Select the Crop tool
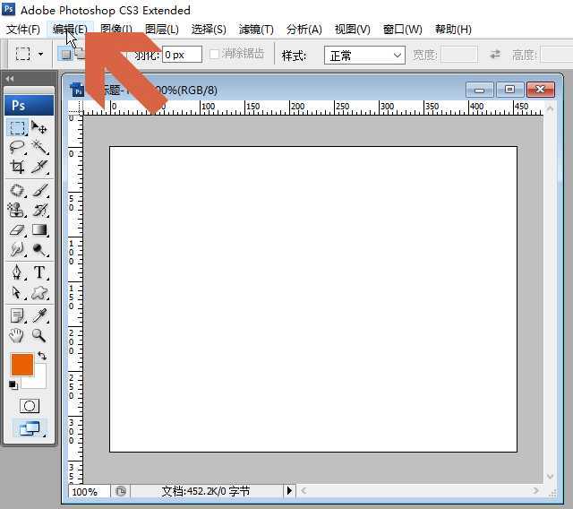Screen dimensions: 573x509 click(18, 168)
